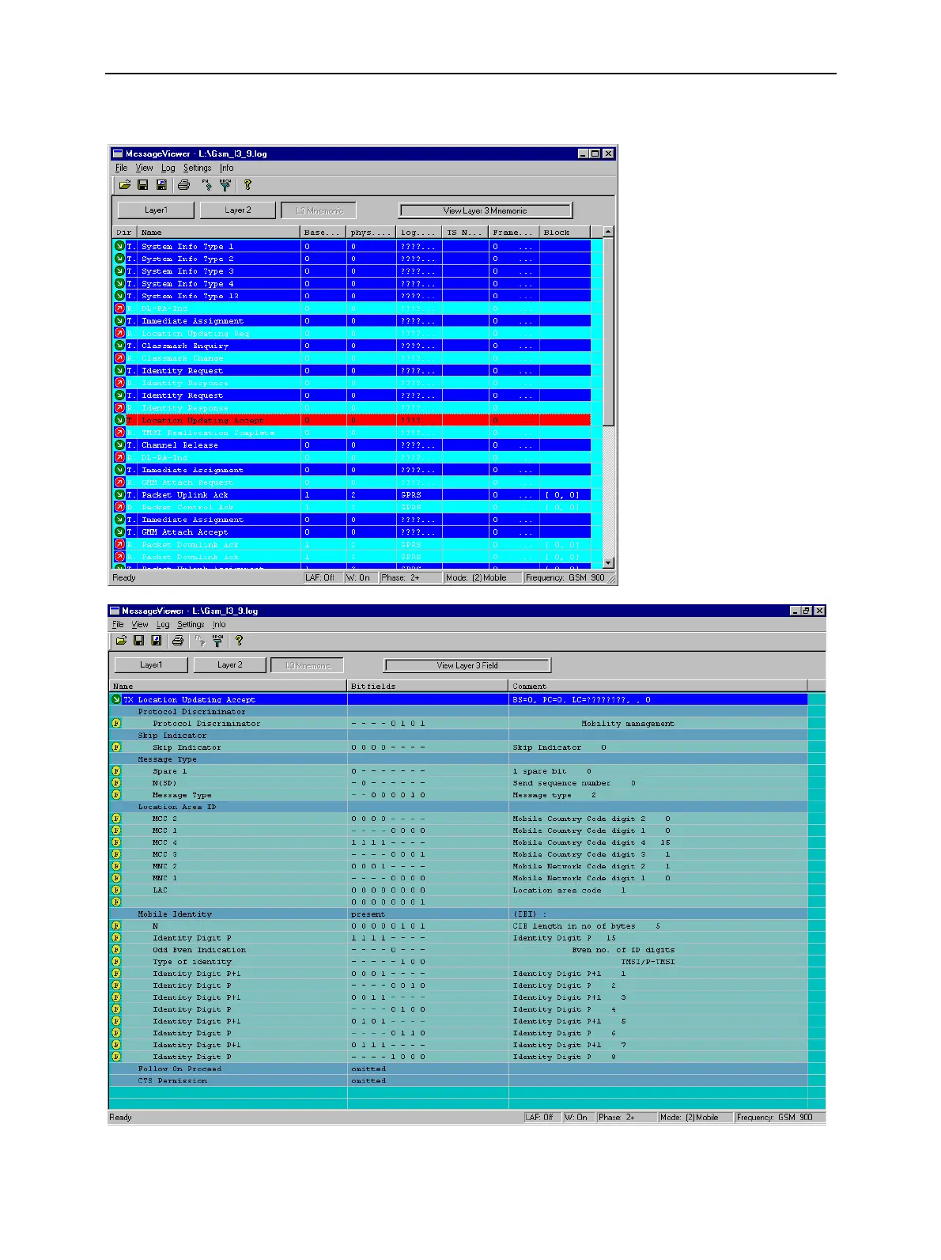Click the View Layer 3 Field button

(x=467, y=665)
